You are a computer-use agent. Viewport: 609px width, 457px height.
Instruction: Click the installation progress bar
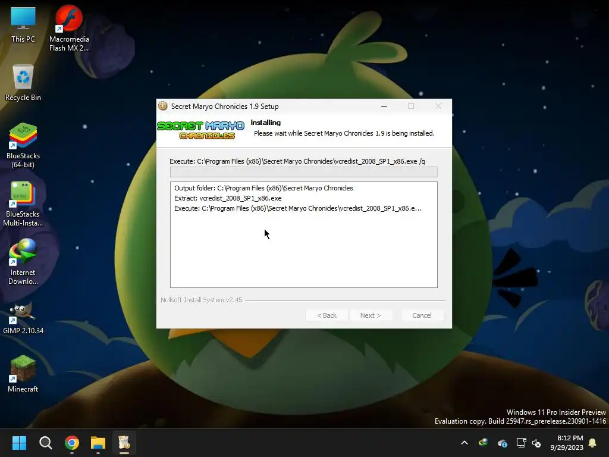click(x=304, y=172)
